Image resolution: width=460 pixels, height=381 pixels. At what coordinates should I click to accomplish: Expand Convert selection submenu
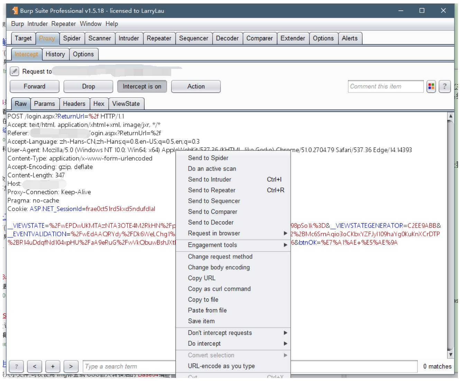pyautogui.click(x=233, y=355)
